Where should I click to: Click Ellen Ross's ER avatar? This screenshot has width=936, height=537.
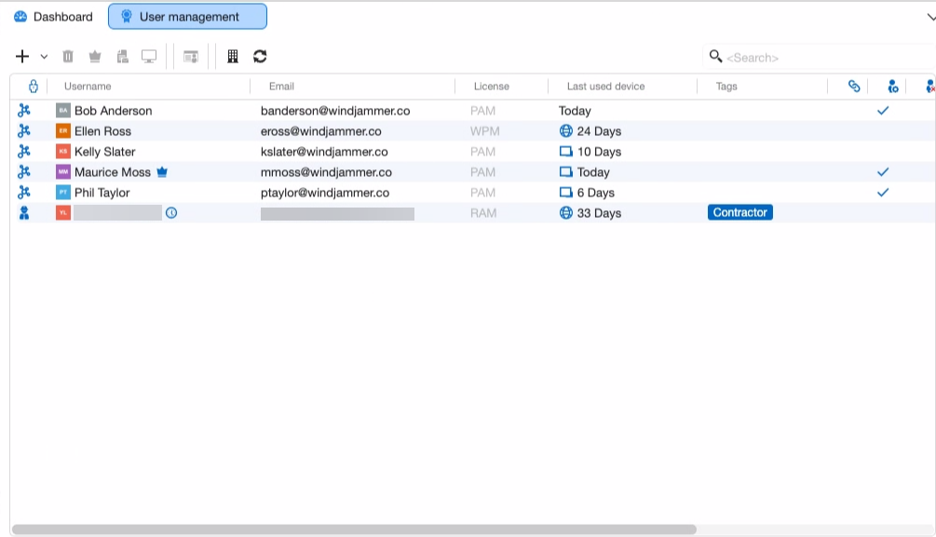[x=63, y=130]
